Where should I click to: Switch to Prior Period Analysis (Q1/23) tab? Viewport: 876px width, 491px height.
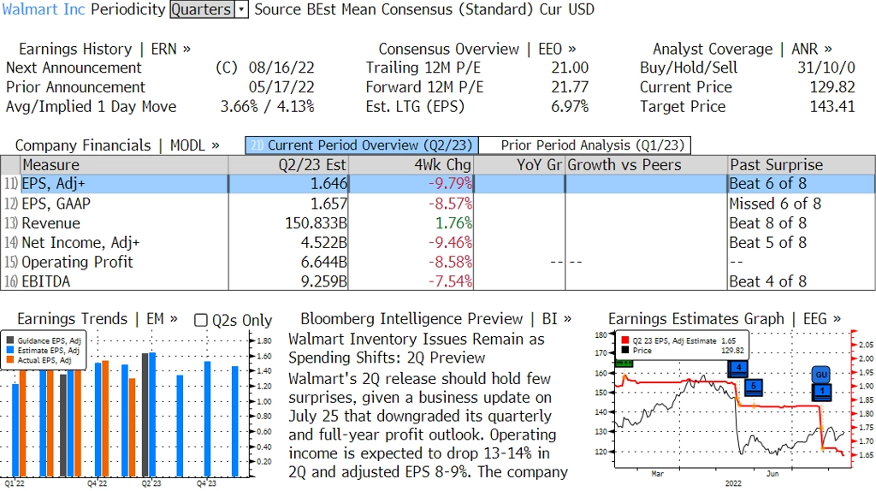coord(585,145)
